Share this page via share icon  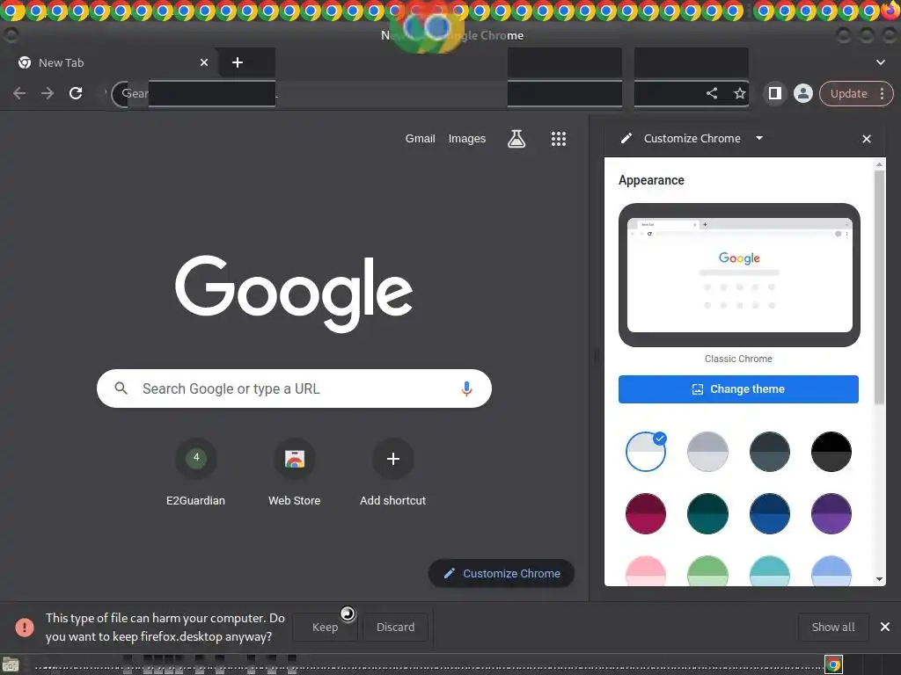(x=711, y=93)
